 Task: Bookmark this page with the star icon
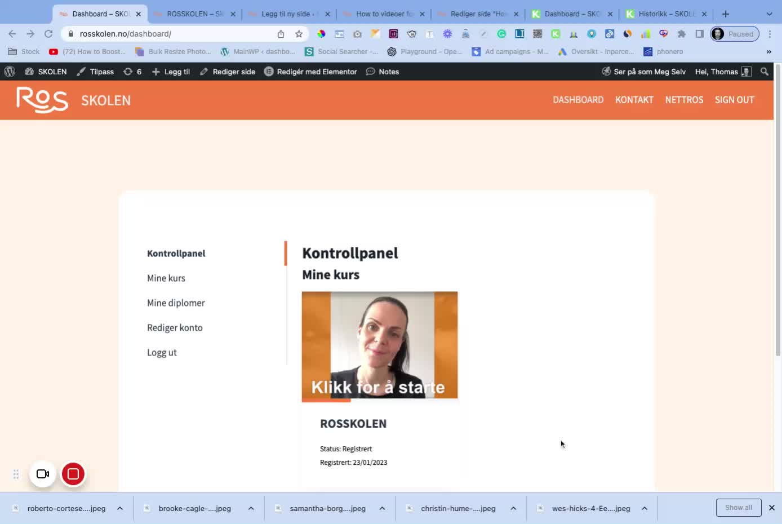coord(299,34)
